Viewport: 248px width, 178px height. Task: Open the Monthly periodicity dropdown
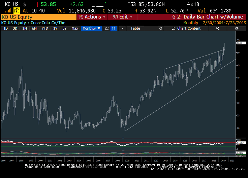click(91, 28)
